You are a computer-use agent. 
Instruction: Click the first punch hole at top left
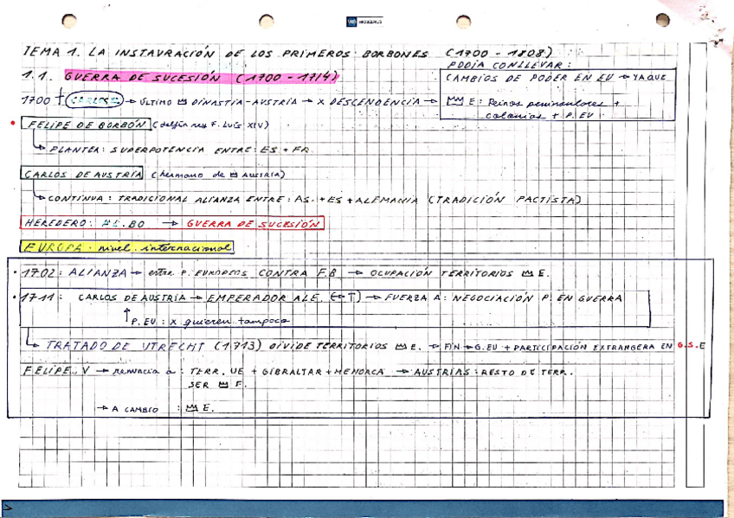click(x=70, y=19)
